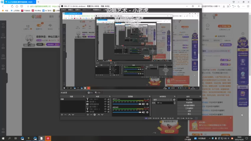This screenshot has height=141, width=251.
Task: Open OBS Edit menu
Action: pos(71,10)
